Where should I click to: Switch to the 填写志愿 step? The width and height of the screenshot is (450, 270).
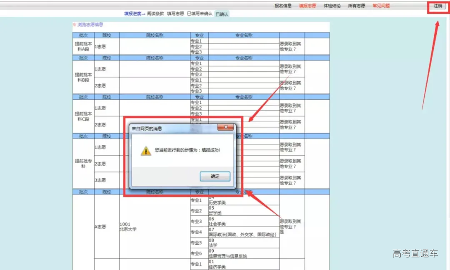click(175, 14)
